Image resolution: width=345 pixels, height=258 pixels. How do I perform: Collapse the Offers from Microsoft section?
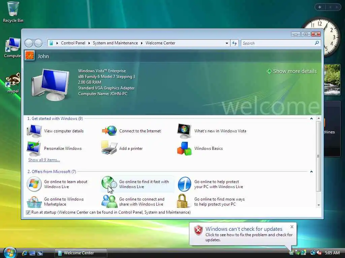click(311, 172)
